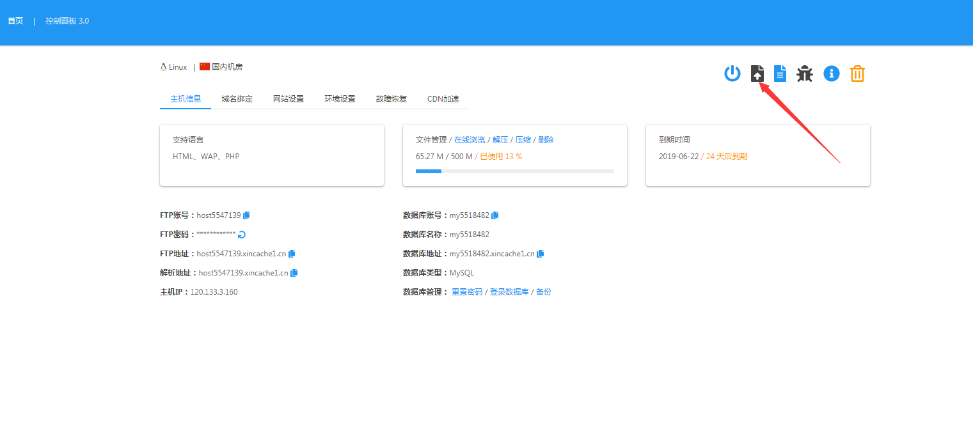
Task: Click the host5547139.xincache1.cn FTP地址 text
Action: 241,254
